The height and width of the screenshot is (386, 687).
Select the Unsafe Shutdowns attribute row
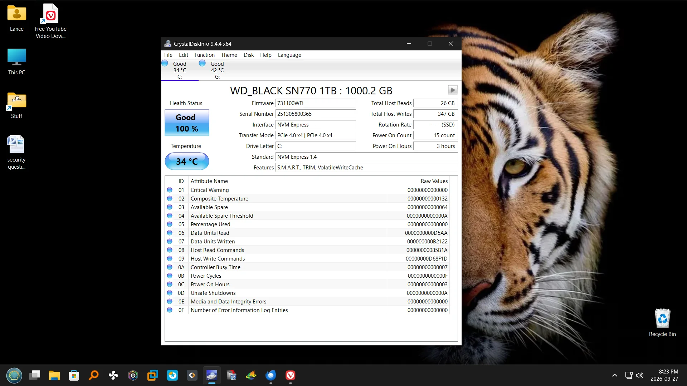[308, 293]
